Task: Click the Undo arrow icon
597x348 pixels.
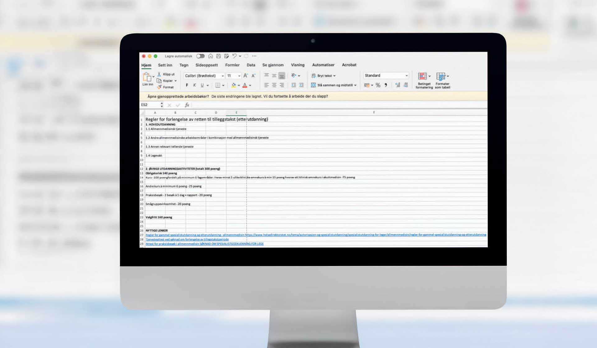Action: [234, 56]
